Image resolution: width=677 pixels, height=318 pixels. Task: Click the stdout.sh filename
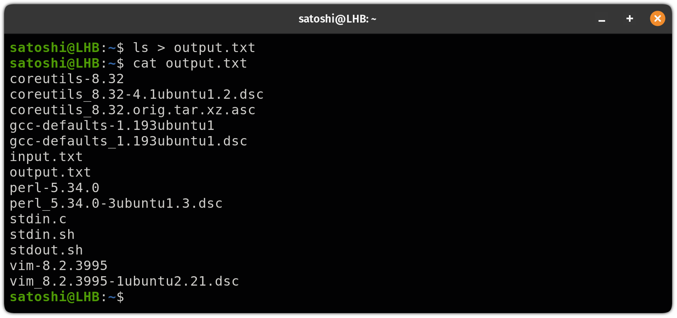(46, 250)
